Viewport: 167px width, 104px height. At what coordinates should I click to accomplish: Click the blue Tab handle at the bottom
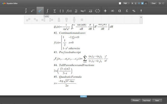pos(83,97)
